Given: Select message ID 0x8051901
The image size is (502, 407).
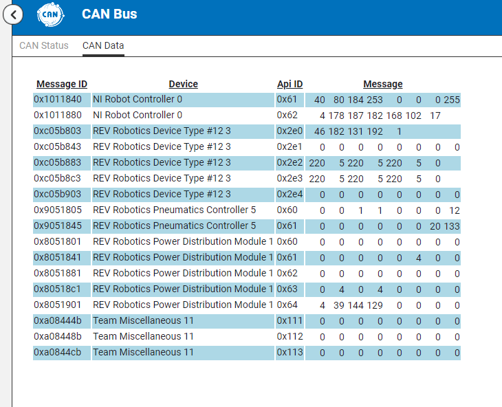Looking at the screenshot, I should pos(58,305).
